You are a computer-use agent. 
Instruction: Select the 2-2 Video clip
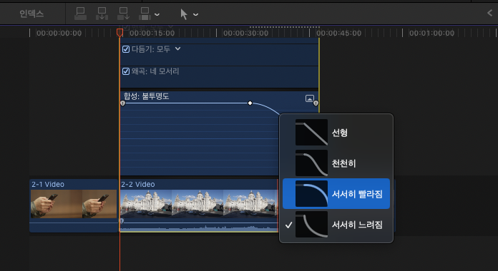[x=199, y=205]
